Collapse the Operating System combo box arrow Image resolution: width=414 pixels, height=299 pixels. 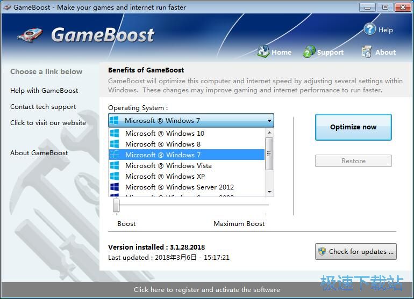click(x=269, y=120)
